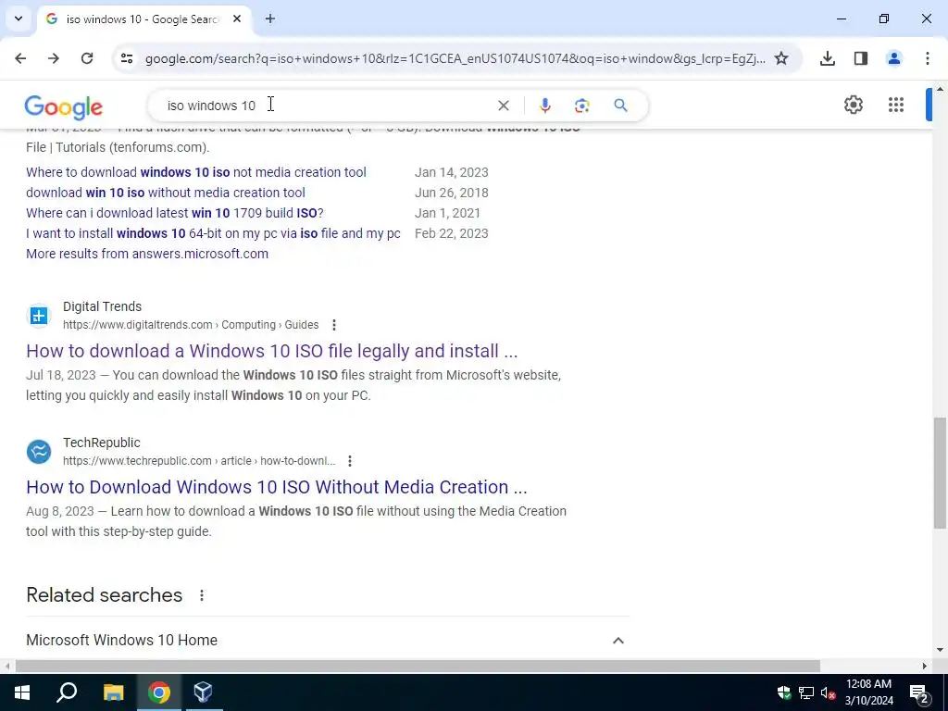
Task: Open the Chrome profile menu
Action: [894, 58]
